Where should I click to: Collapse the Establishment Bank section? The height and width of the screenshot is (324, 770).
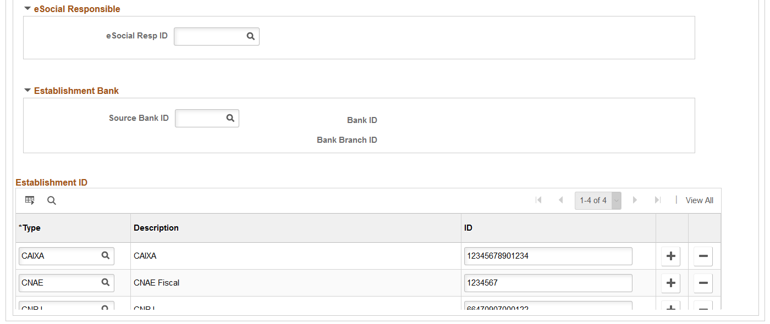coord(28,91)
